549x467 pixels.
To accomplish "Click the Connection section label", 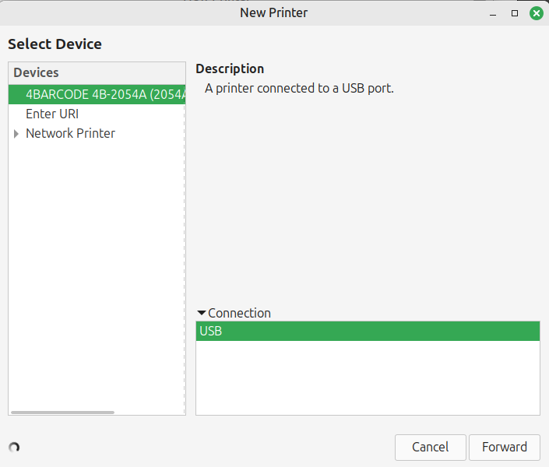I will pos(239,313).
